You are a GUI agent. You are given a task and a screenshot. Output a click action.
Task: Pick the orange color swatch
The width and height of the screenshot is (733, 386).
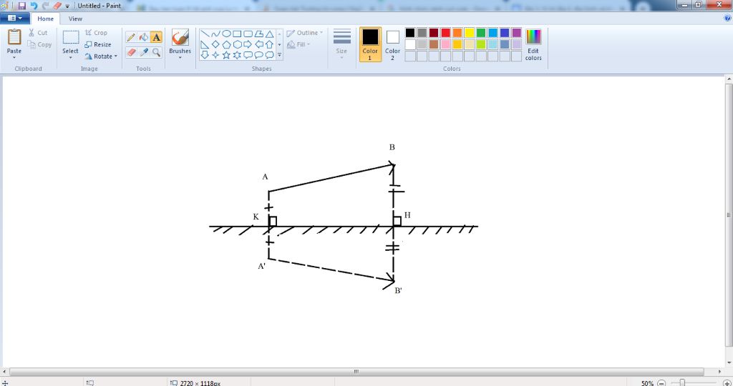(x=457, y=33)
